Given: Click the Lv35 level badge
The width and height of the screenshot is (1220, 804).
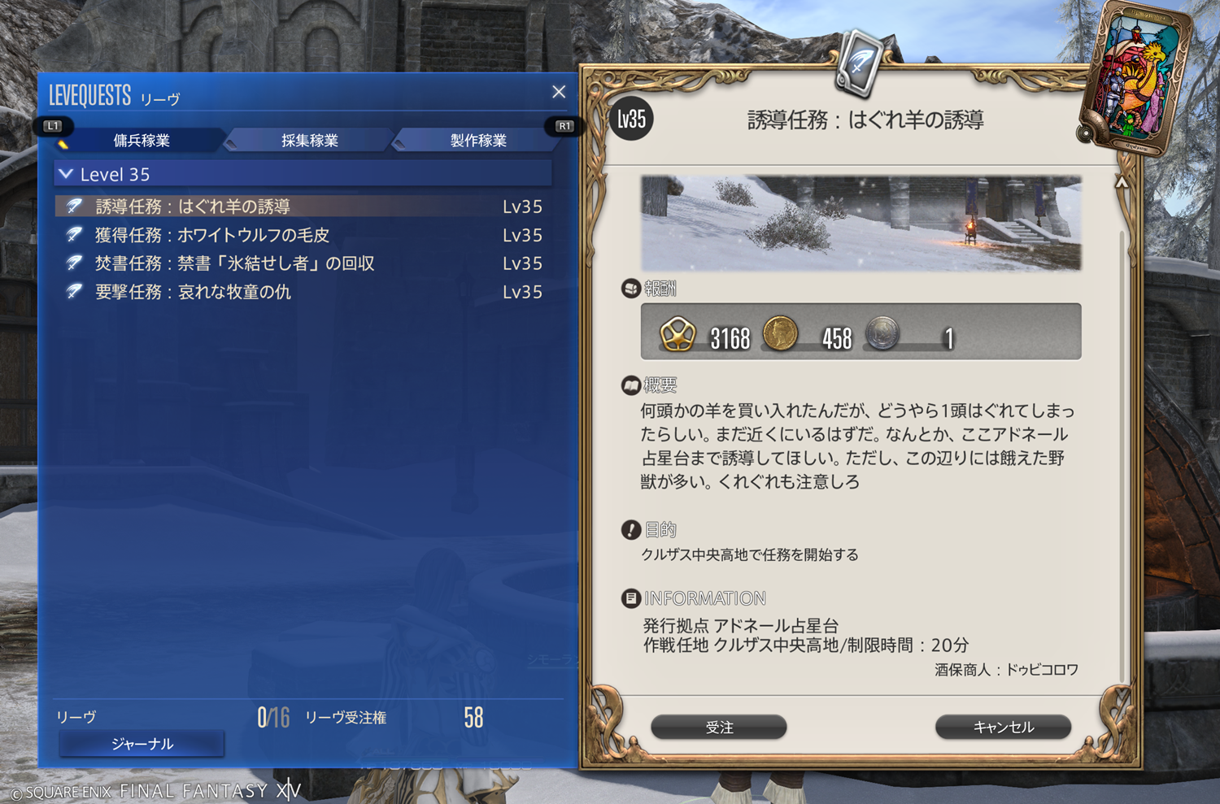Looking at the screenshot, I should click(631, 120).
